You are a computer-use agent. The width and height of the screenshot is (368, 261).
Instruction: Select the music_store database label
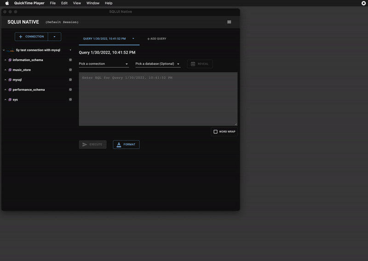pyautogui.click(x=22, y=70)
